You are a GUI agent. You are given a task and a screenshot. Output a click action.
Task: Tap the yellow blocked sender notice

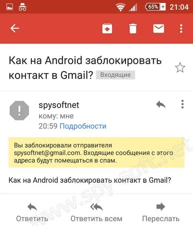coord(96,153)
